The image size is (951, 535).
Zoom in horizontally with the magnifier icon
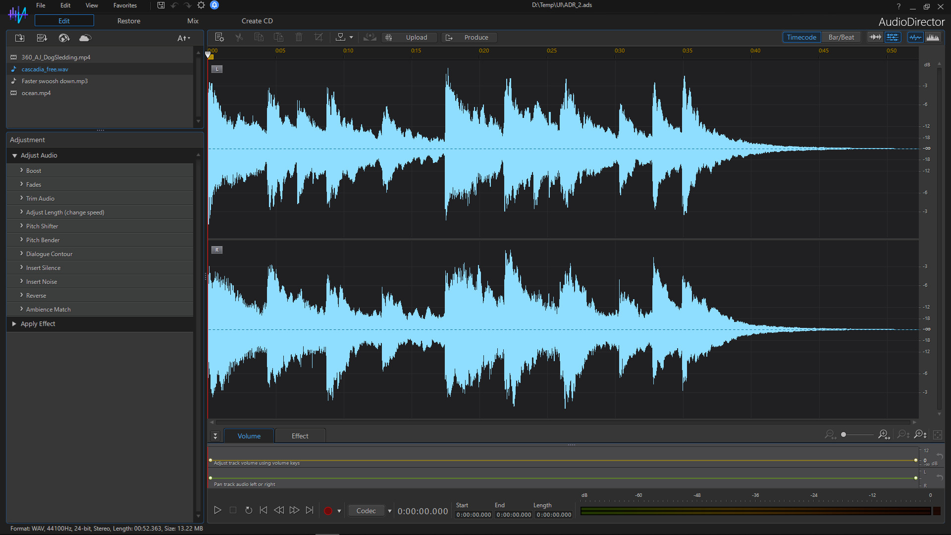pos(883,434)
